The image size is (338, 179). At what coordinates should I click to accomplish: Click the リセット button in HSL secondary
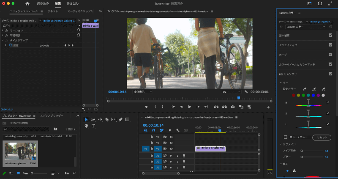click(x=321, y=138)
